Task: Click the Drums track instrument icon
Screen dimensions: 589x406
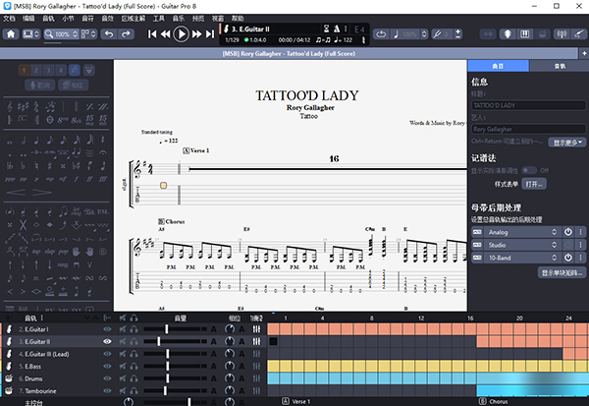Action: (9, 377)
